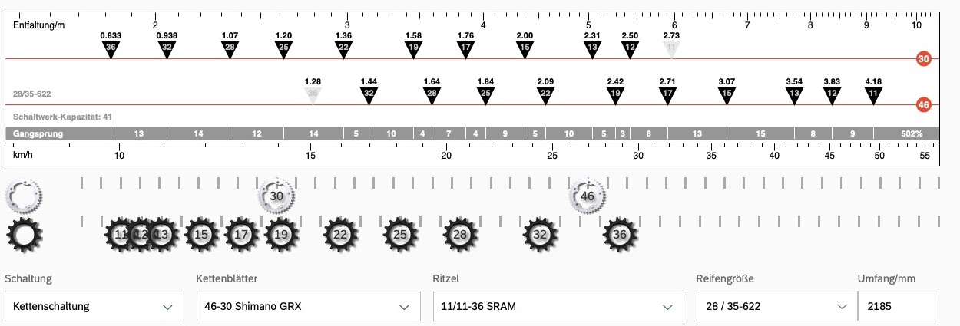960x326 pixels.
Task: Open the Schaltung dropdown showing Kettenschaltung
Action: pos(94,306)
